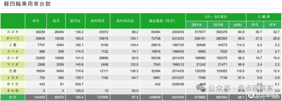Click the スバル row label
Image resolution: width=282 pixels, height=101 pixels.
(x=13, y=51)
